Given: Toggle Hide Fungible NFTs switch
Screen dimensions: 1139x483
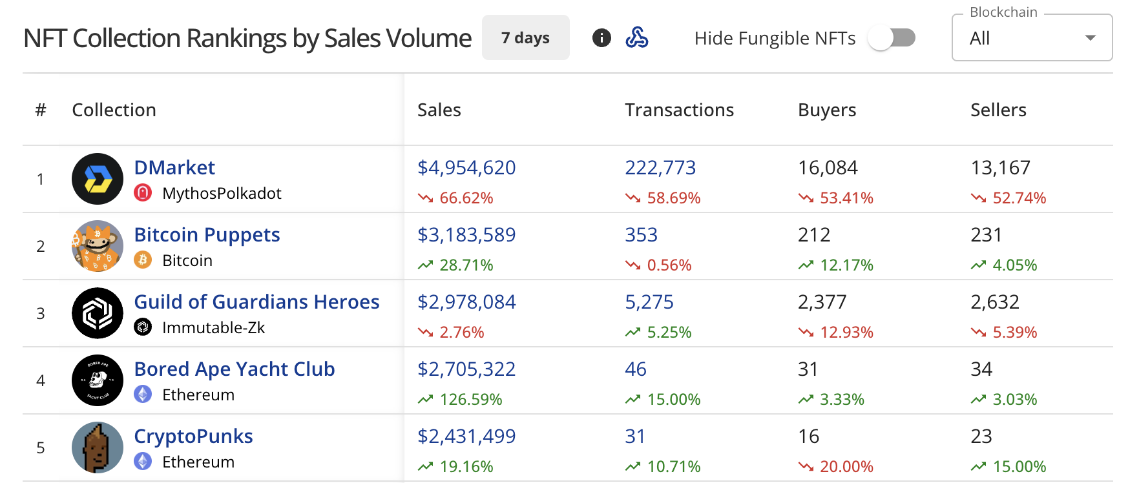Looking at the screenshot, I should pos(892,38).
